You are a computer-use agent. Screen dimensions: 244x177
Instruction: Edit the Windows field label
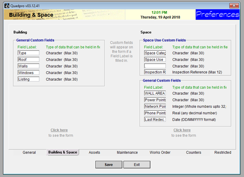[x=28, y=73]
